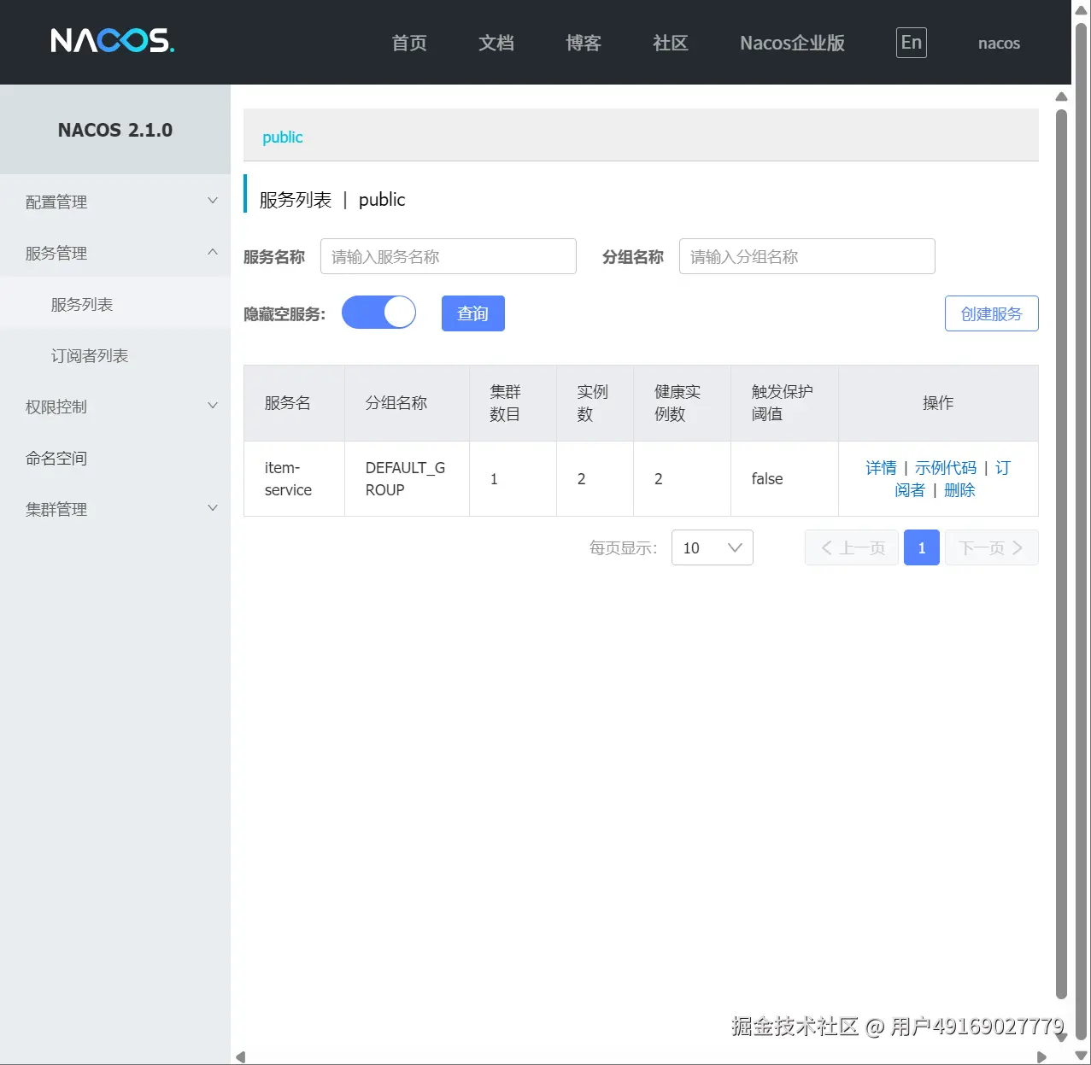Focus the 分组名称 input field
This screenshot has height=1065, width=1091.
(x=807, y=256)
